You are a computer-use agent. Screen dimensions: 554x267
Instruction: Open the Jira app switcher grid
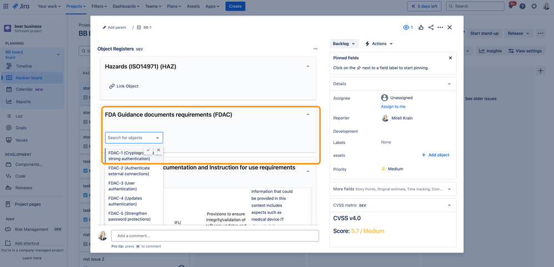pos(6,6)
